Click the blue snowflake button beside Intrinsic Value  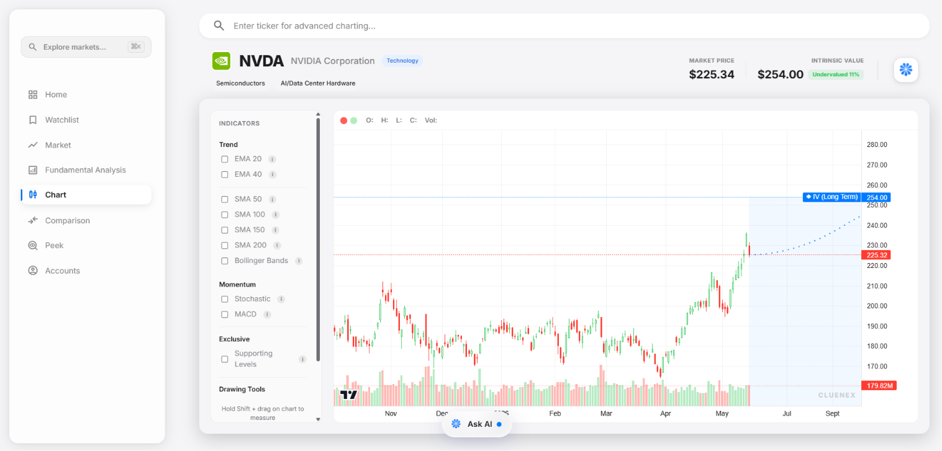point(906,70)
